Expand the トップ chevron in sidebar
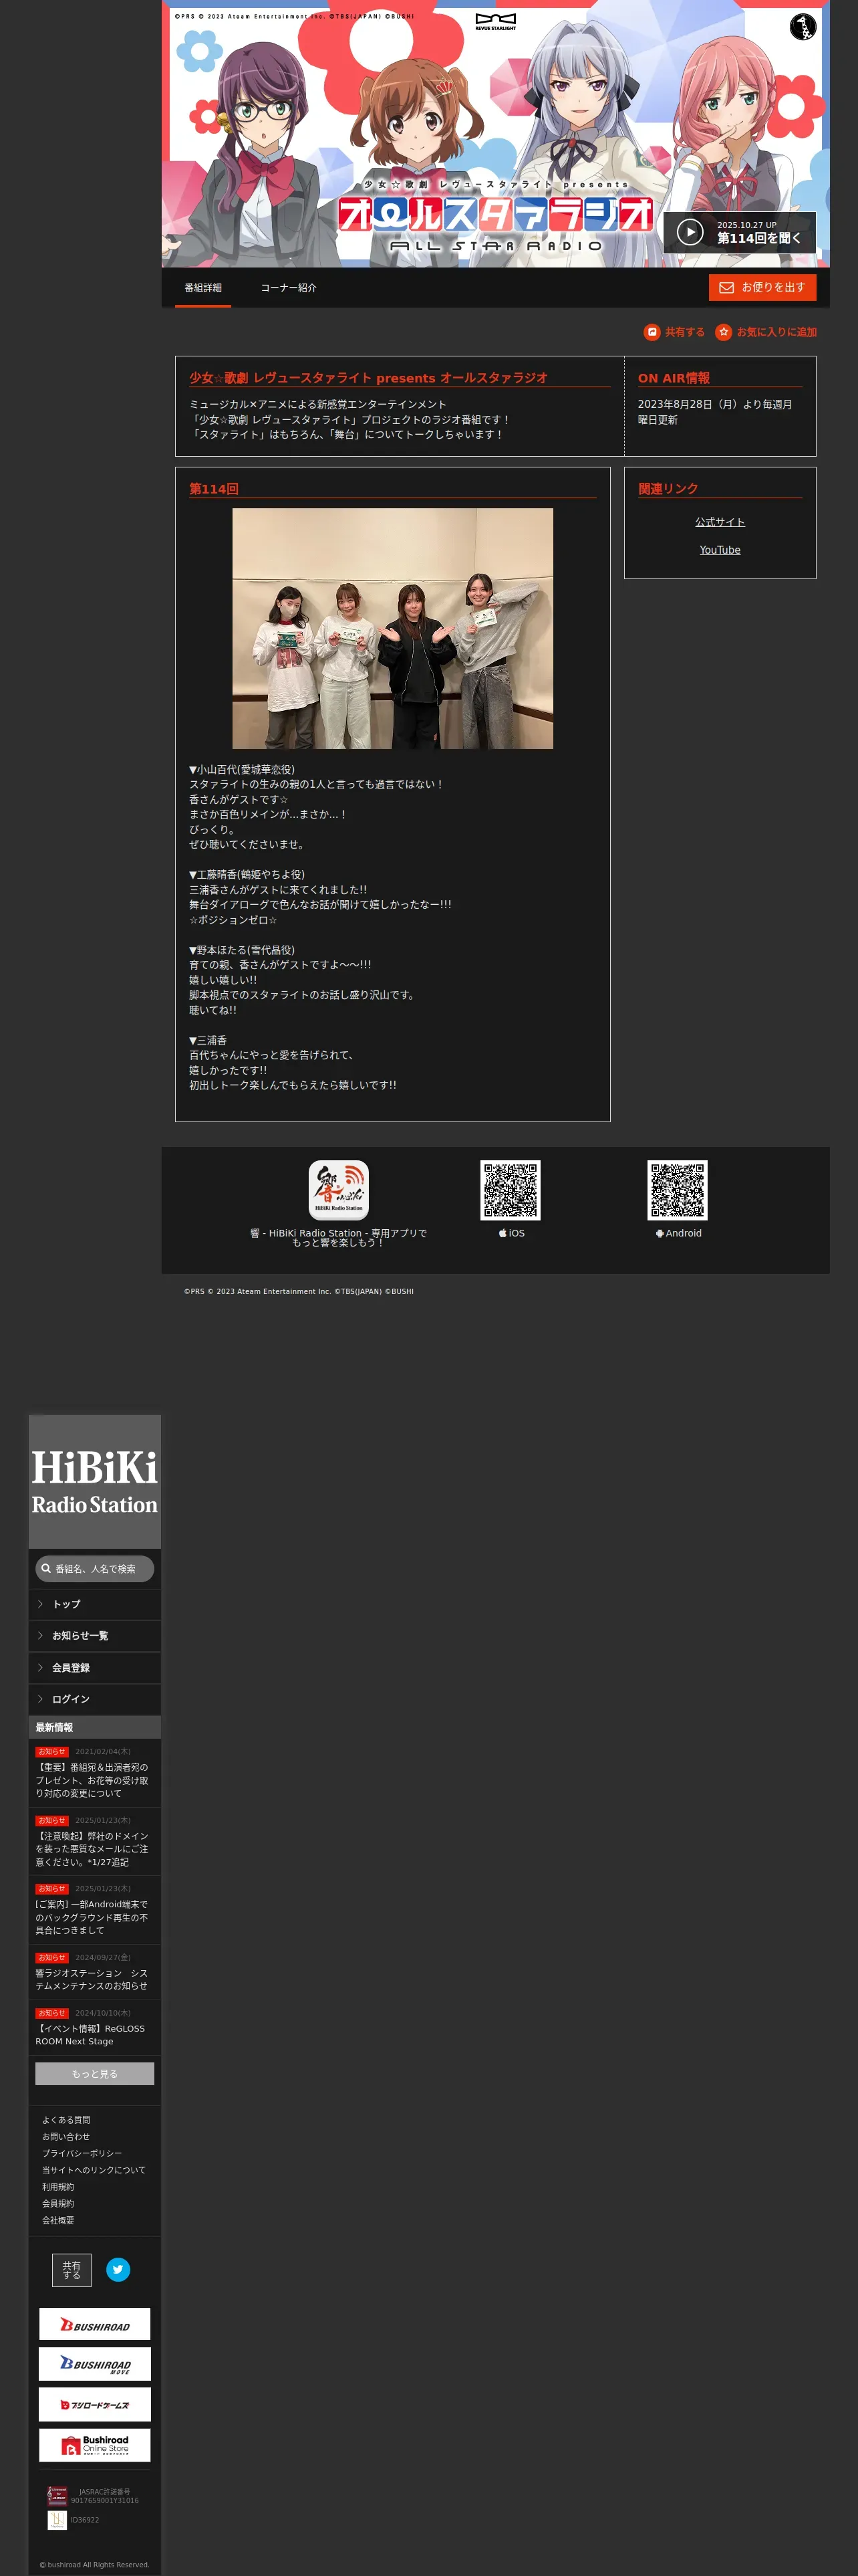This screenshot has height=2576, width=858. coord(40,1604)
